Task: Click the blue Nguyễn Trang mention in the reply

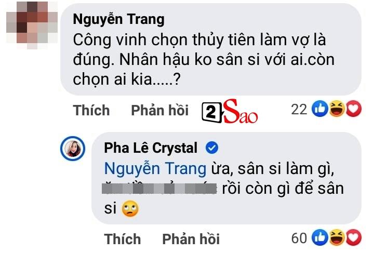Action: pos(155,169)
